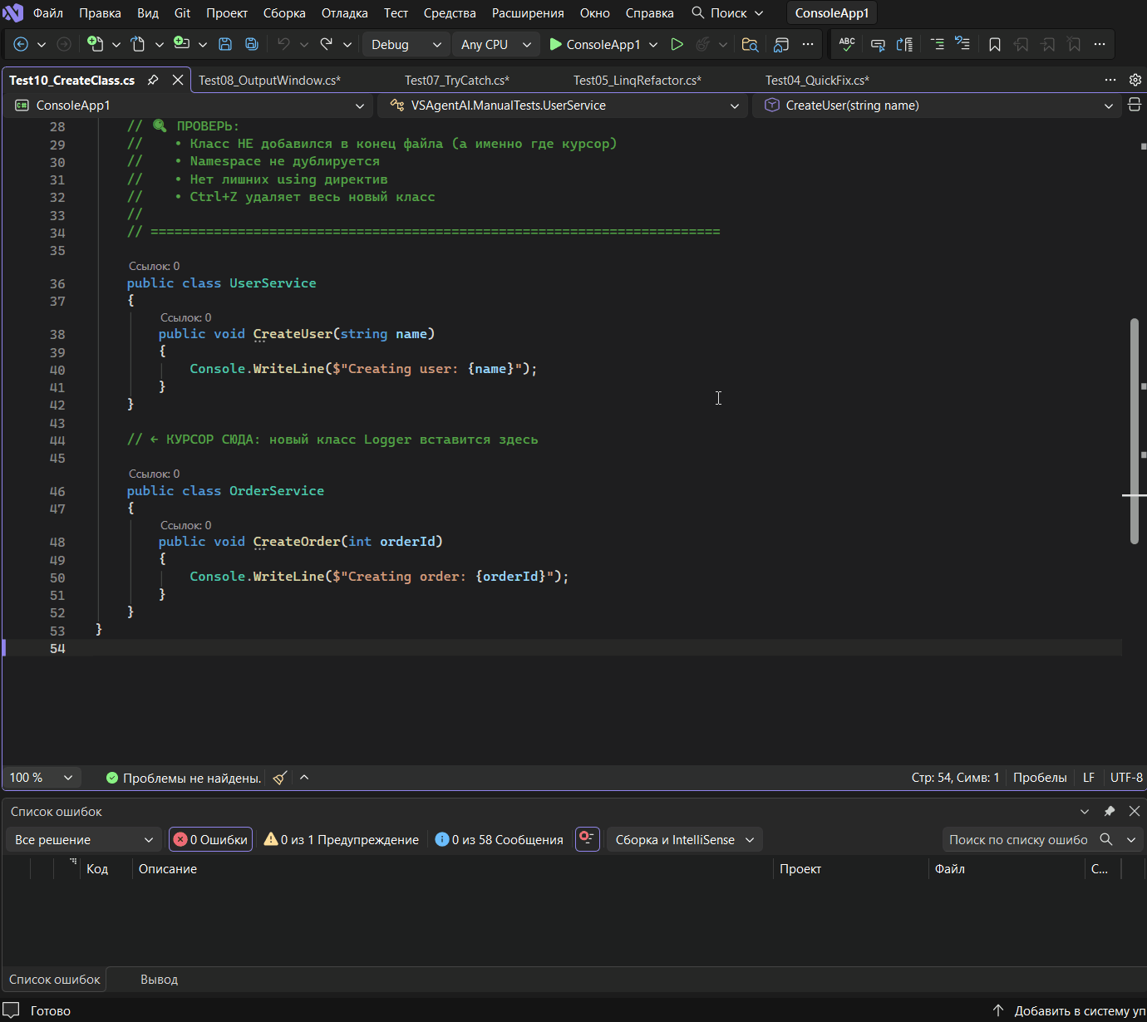
Task: Open the Find in Files folder-search icon
Action: click(750, 44)
